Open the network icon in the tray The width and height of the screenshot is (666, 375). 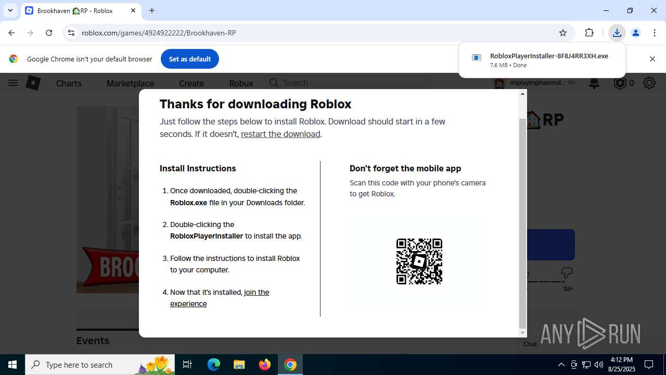(586, 365)
